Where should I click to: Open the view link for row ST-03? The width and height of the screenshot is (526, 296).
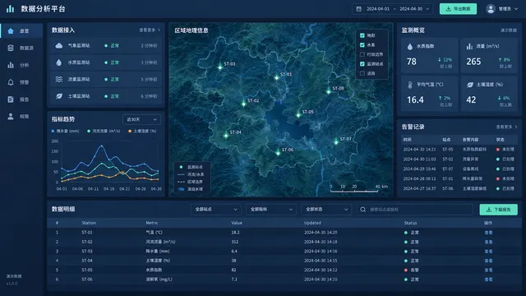coord(488,252)
